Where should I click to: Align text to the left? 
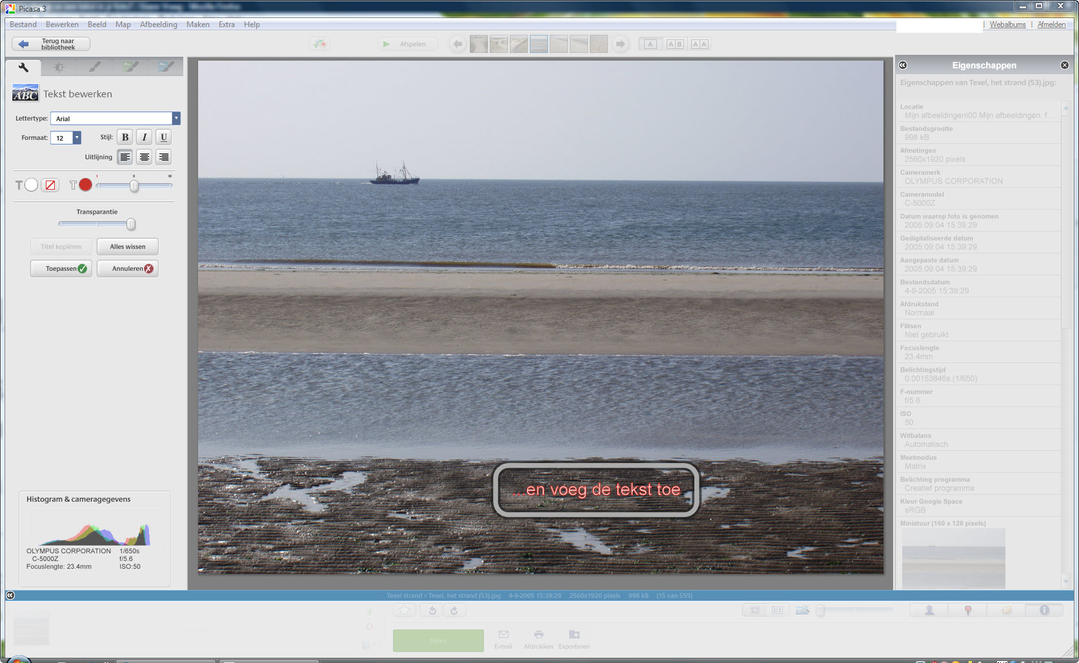(x=125, y=157)
